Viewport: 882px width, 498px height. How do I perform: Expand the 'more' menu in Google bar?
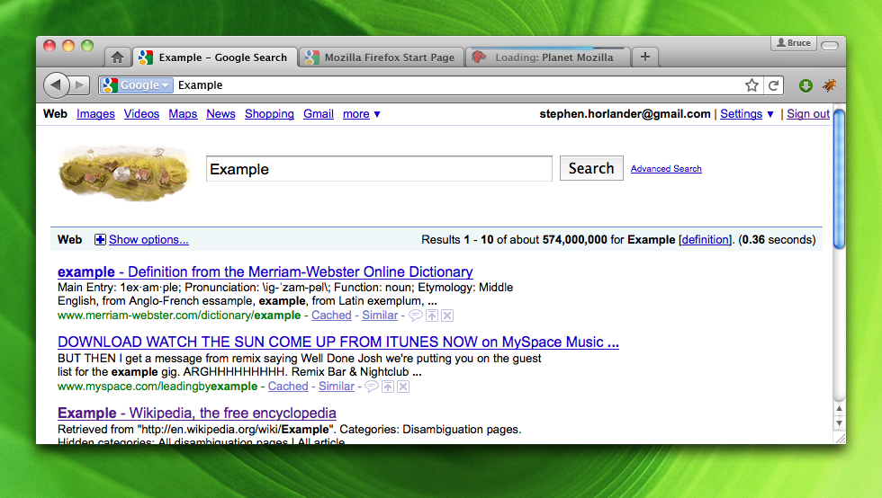click(x=362, y=114)
